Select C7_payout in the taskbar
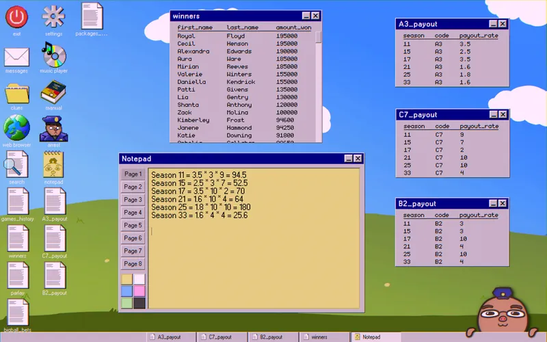Image resolution: width=547 pixels, height=342 pixels. (x=222, y=337)
